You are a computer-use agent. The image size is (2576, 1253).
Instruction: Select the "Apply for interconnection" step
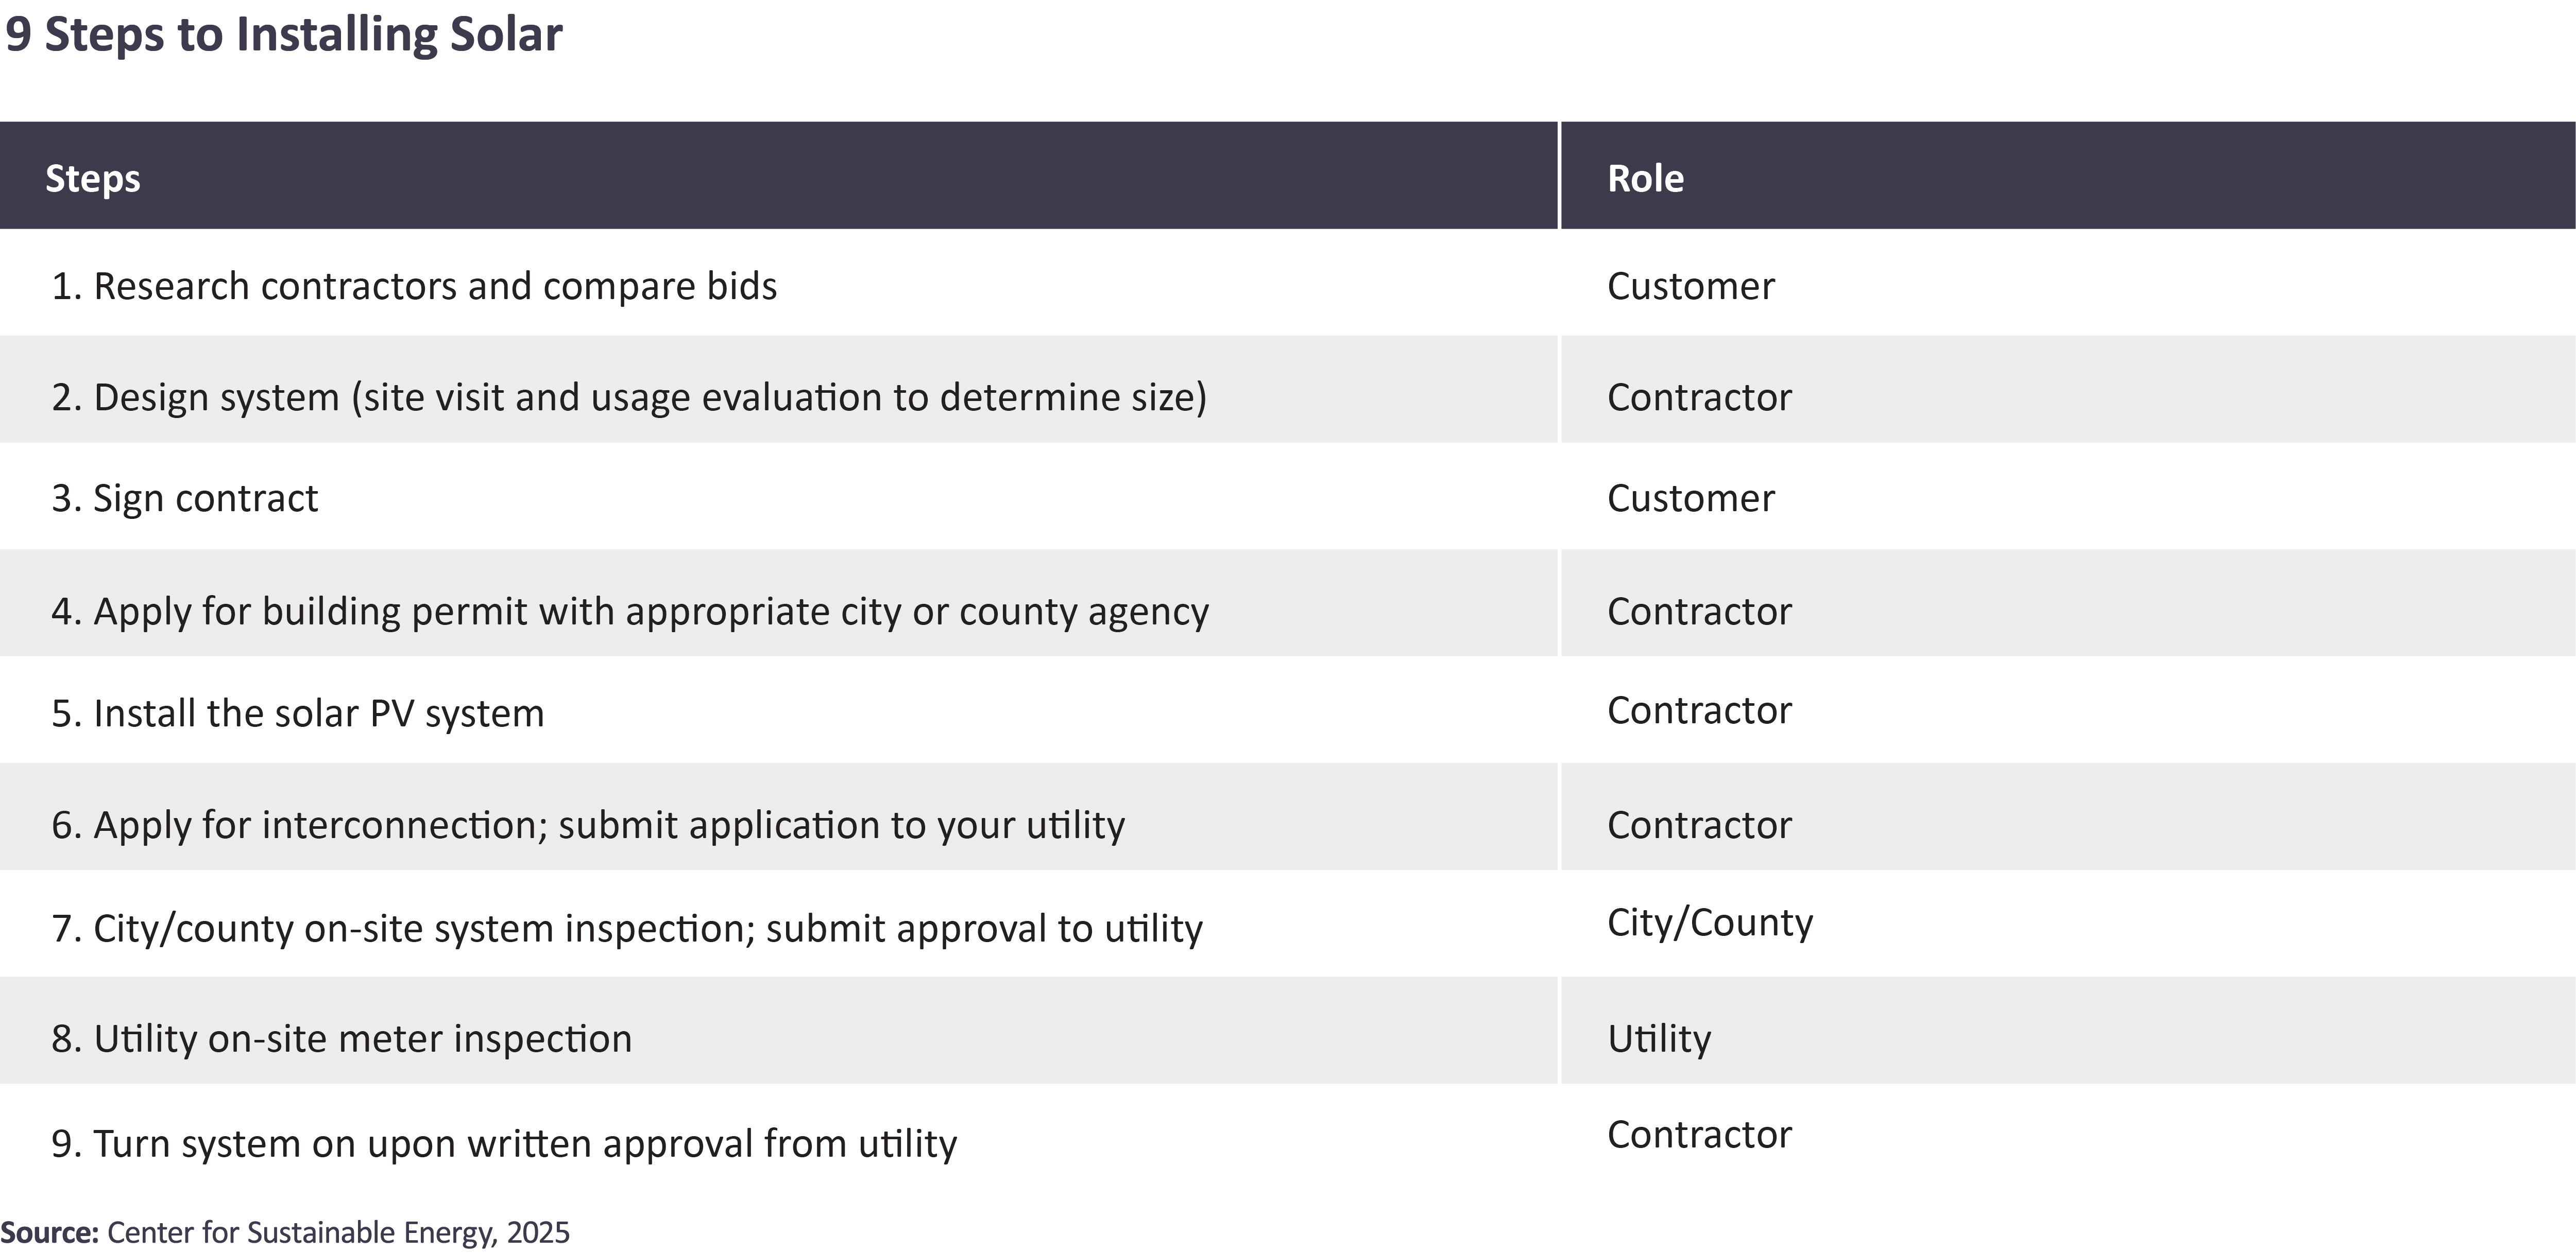click(x=588, y=825)
